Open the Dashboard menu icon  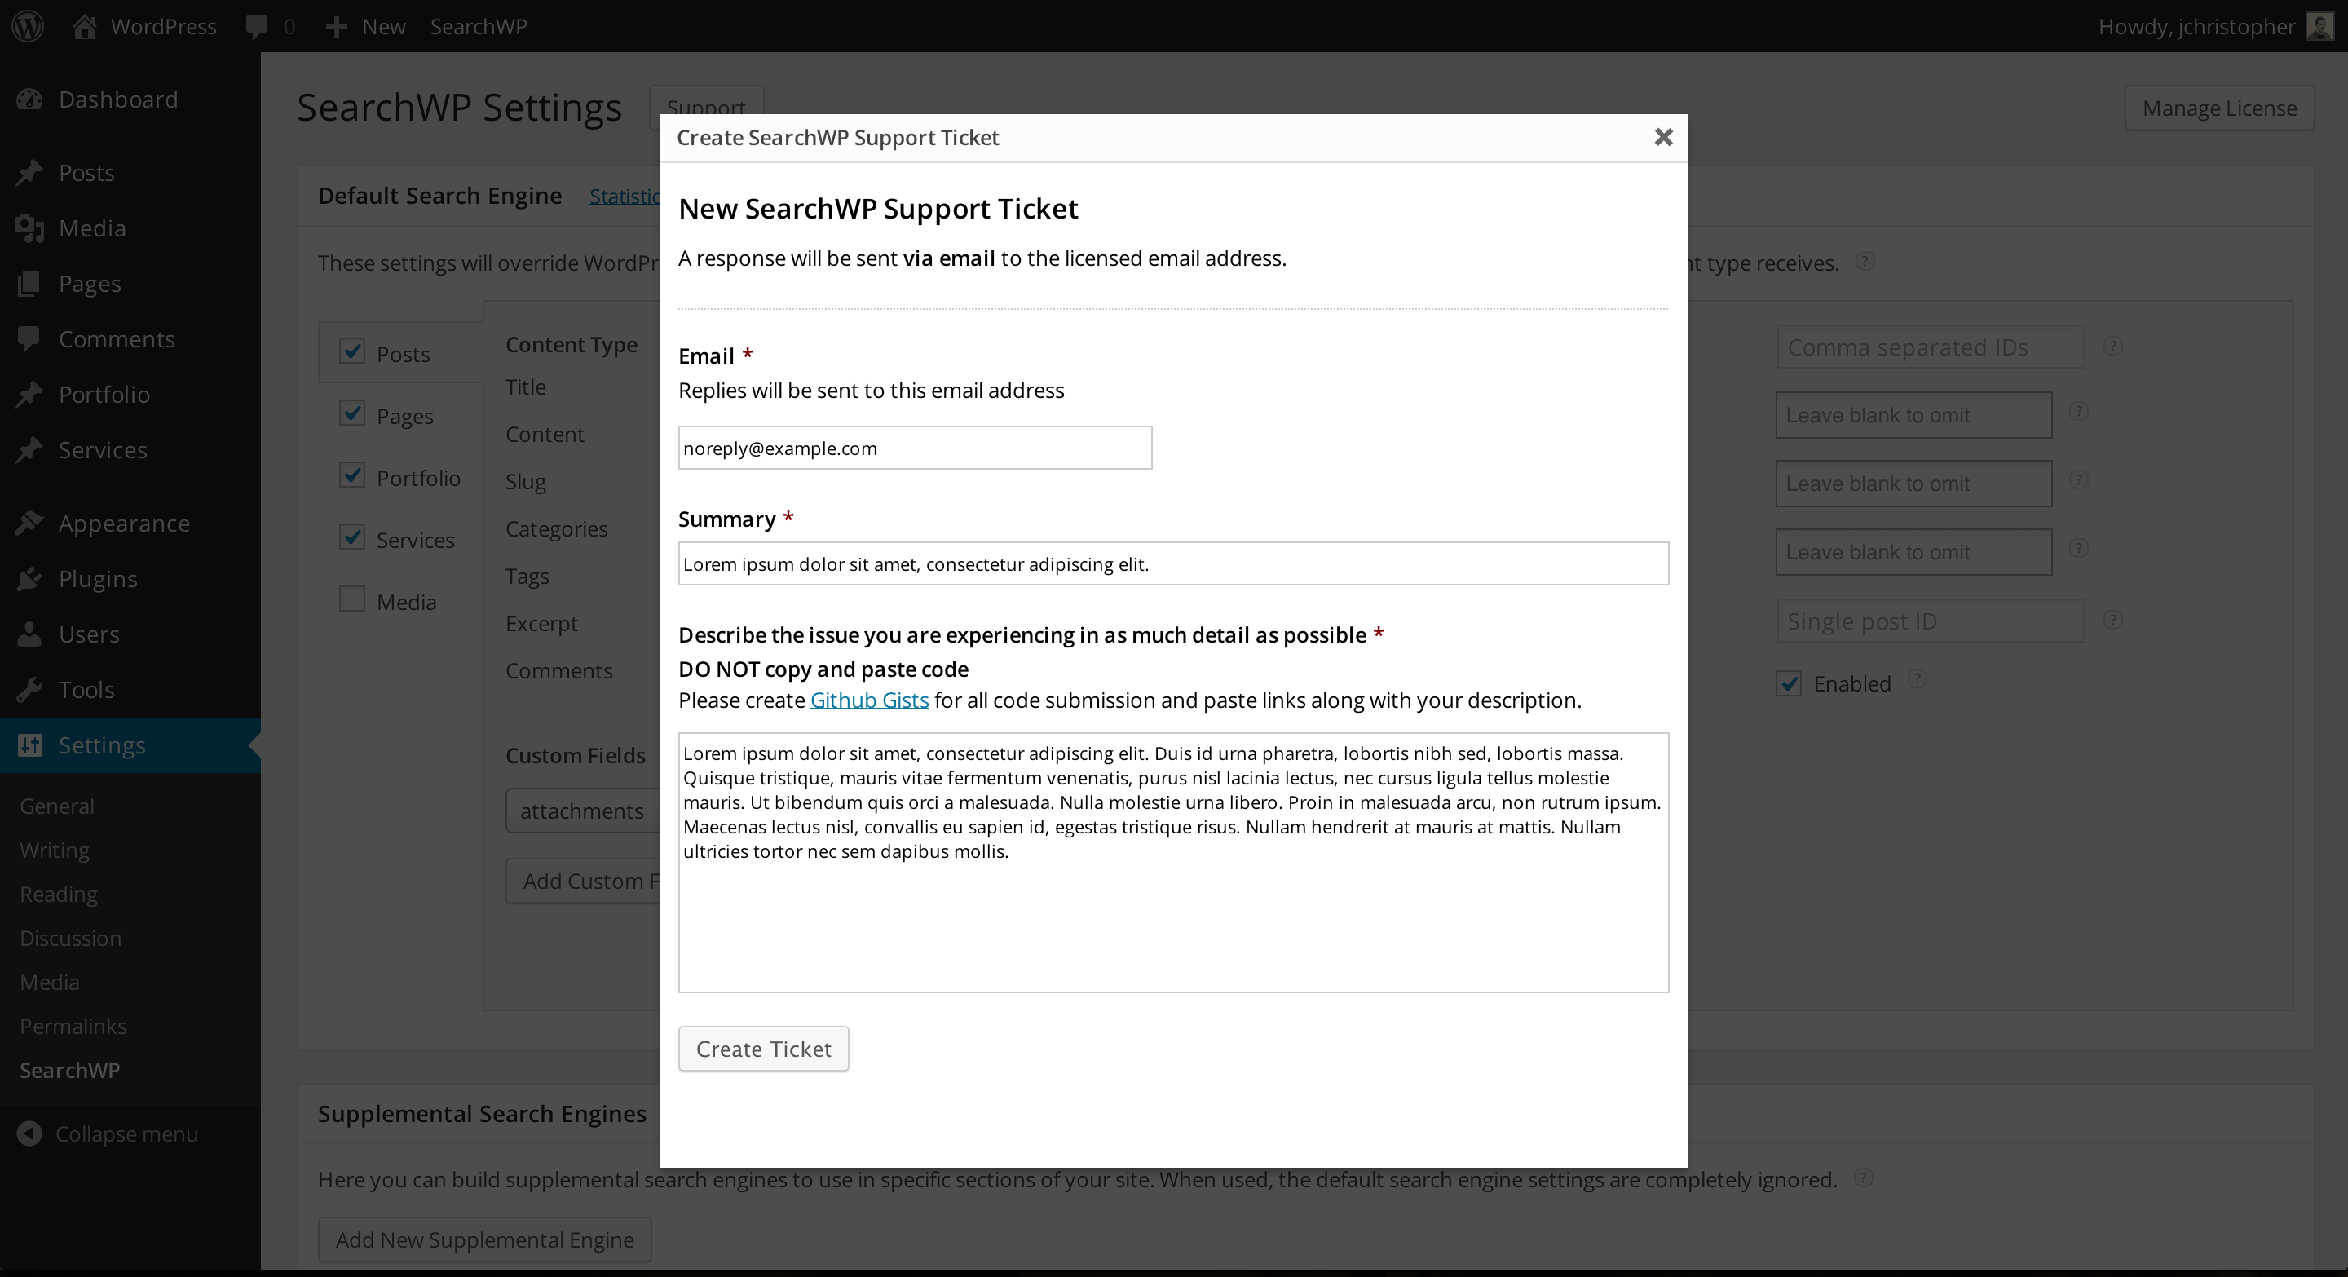[30, 98]
